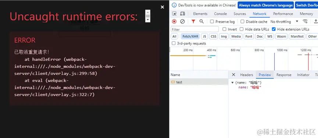Toggle the red filter funnel icon
This screenshot has width=318, height=138.
[193, 22]
